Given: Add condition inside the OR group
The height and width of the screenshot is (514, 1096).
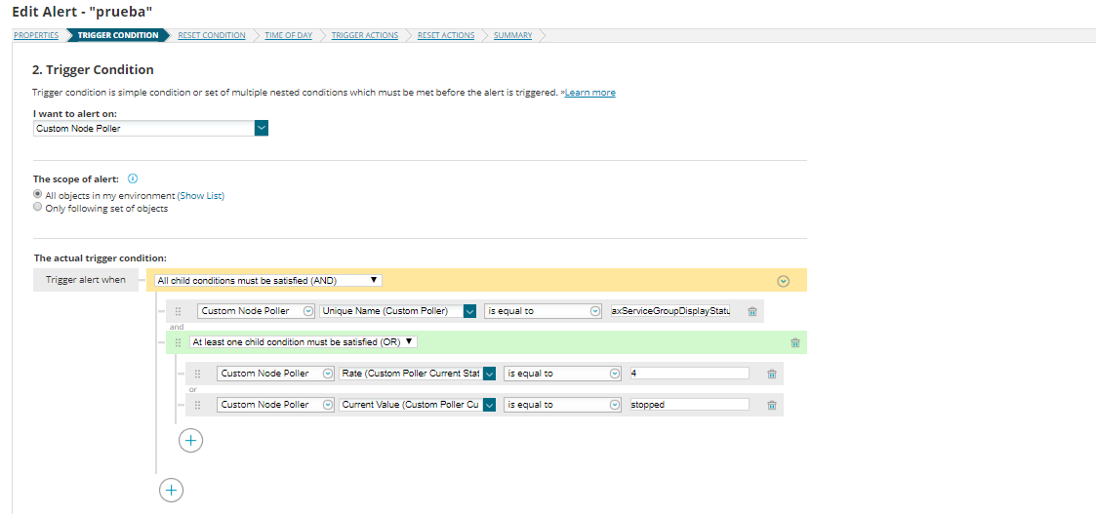Looking at the screenshot, I should point(191,441).
